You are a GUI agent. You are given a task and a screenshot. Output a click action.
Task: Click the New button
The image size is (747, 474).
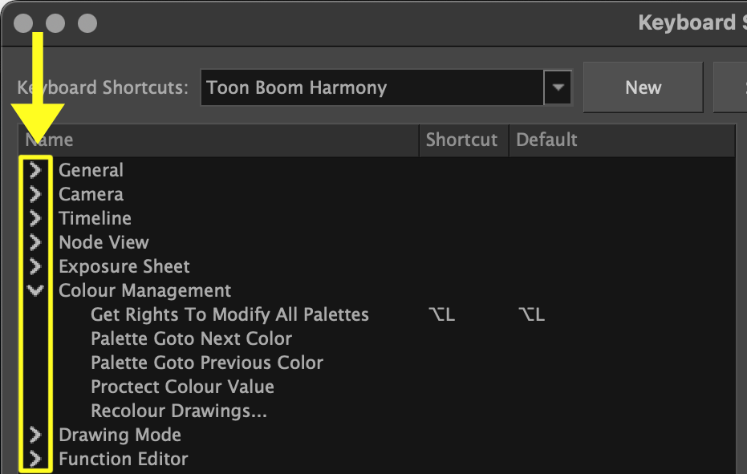pos(643,87)
